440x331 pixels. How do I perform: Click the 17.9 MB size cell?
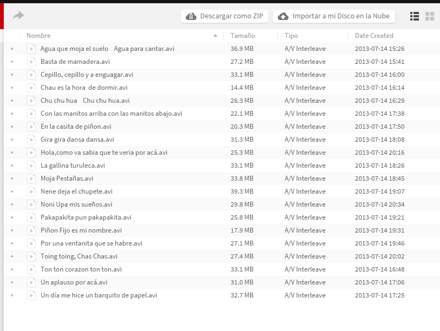[x=242, y=230]
